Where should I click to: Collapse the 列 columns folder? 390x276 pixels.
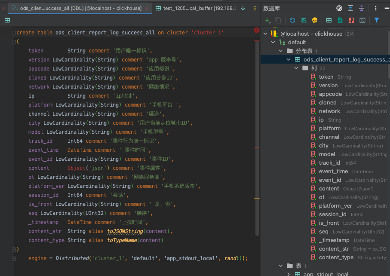(296, 68)
